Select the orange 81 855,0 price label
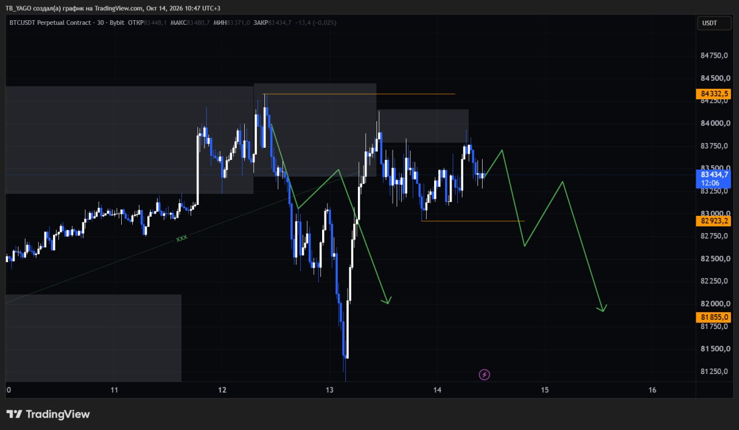 tap(714, 317)
